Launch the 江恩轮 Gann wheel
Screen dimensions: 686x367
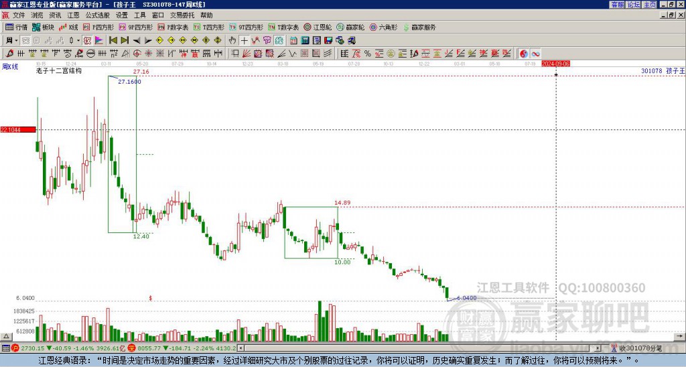click(318, 27)
